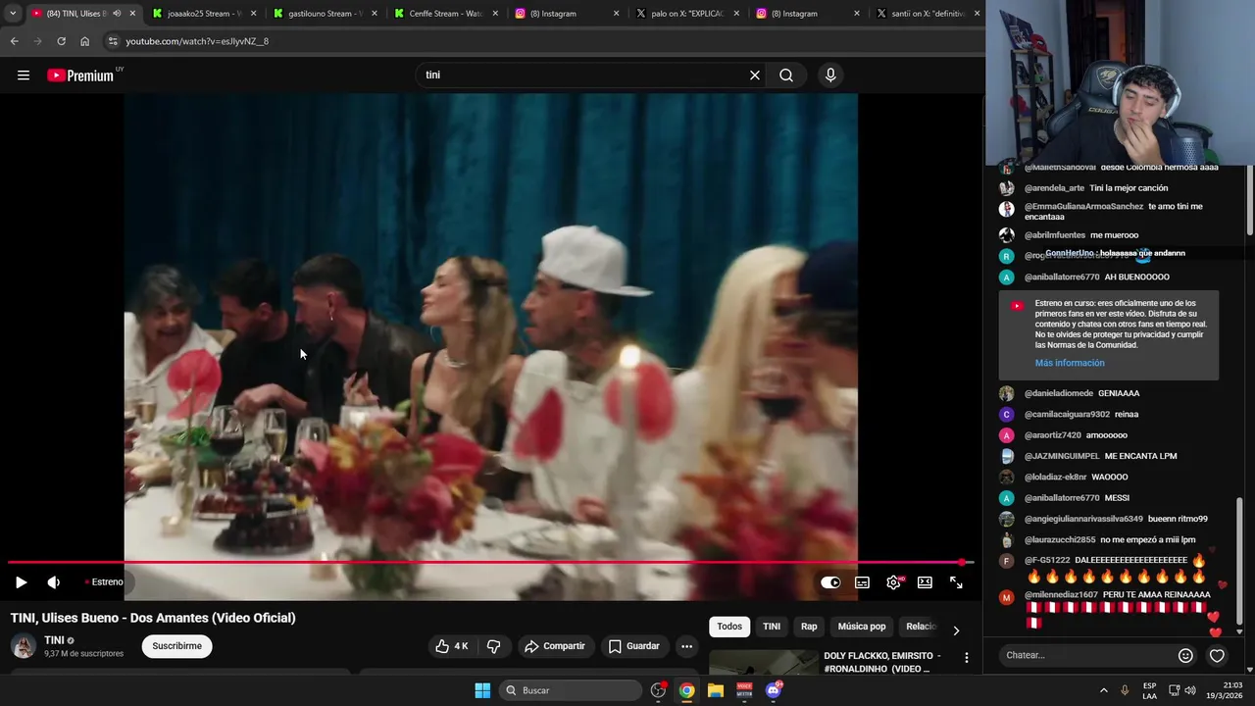Open the ESP LAA language indicator

click(1149, 690)
